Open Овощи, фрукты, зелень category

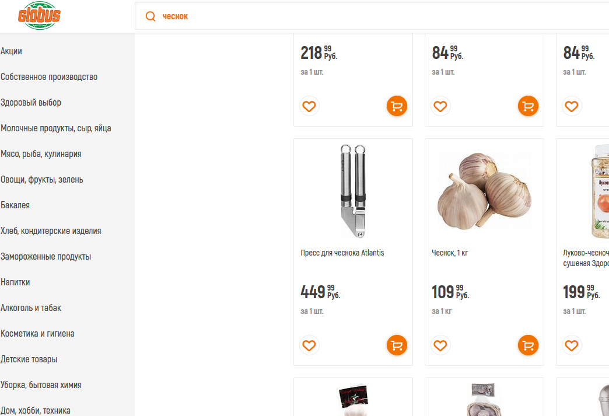41,180
